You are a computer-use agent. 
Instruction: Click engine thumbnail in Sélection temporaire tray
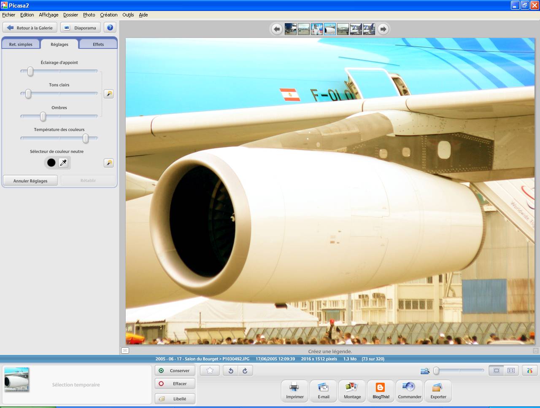tap(17, 380)
